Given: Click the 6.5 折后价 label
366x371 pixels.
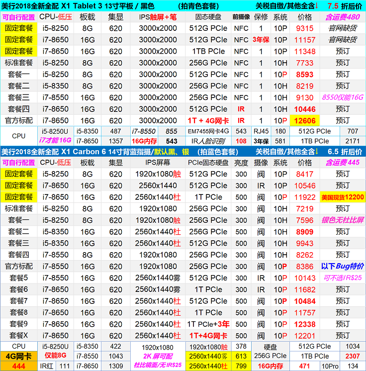Looking at the screenshot, I should point(345,152).
